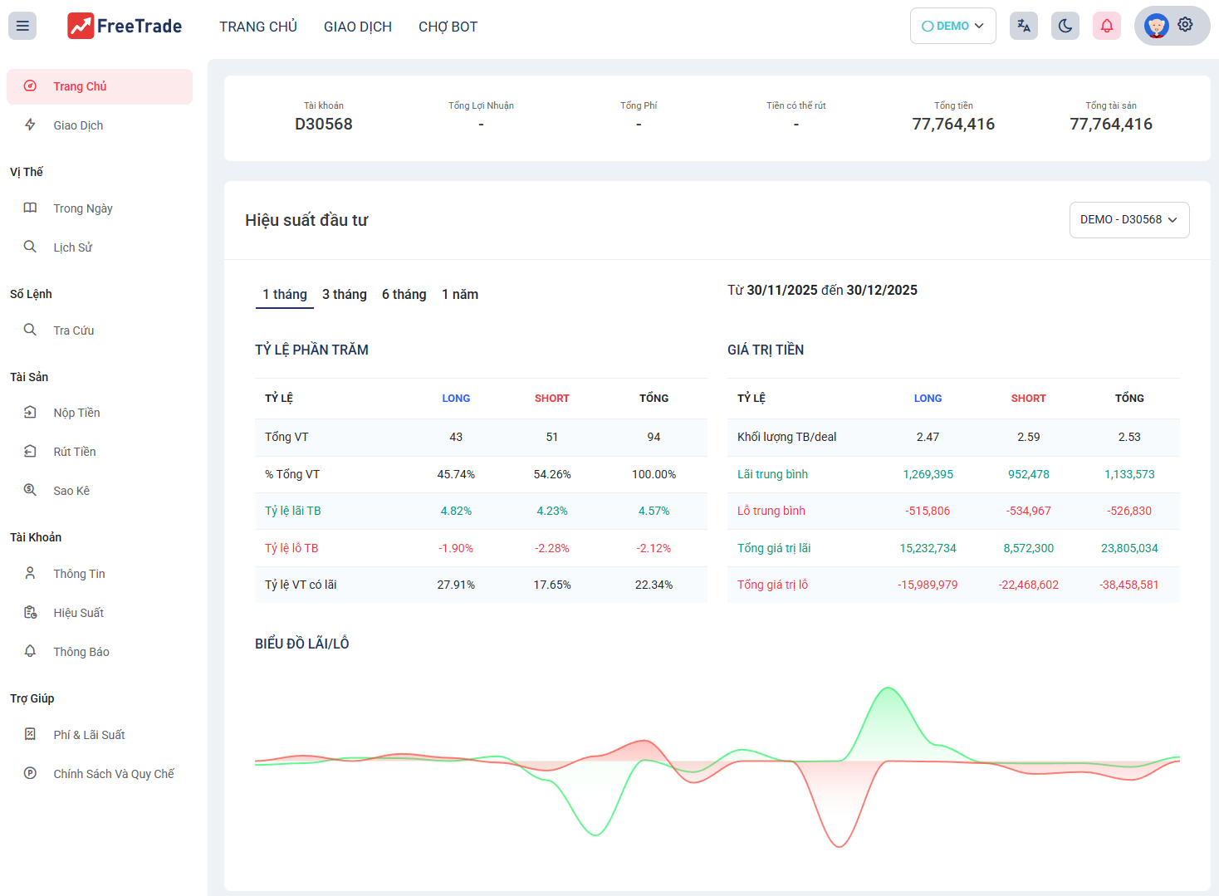
Task: Go to Phí & Lãi Suất page
Action: pyautogui.click(x=89, y=735)
